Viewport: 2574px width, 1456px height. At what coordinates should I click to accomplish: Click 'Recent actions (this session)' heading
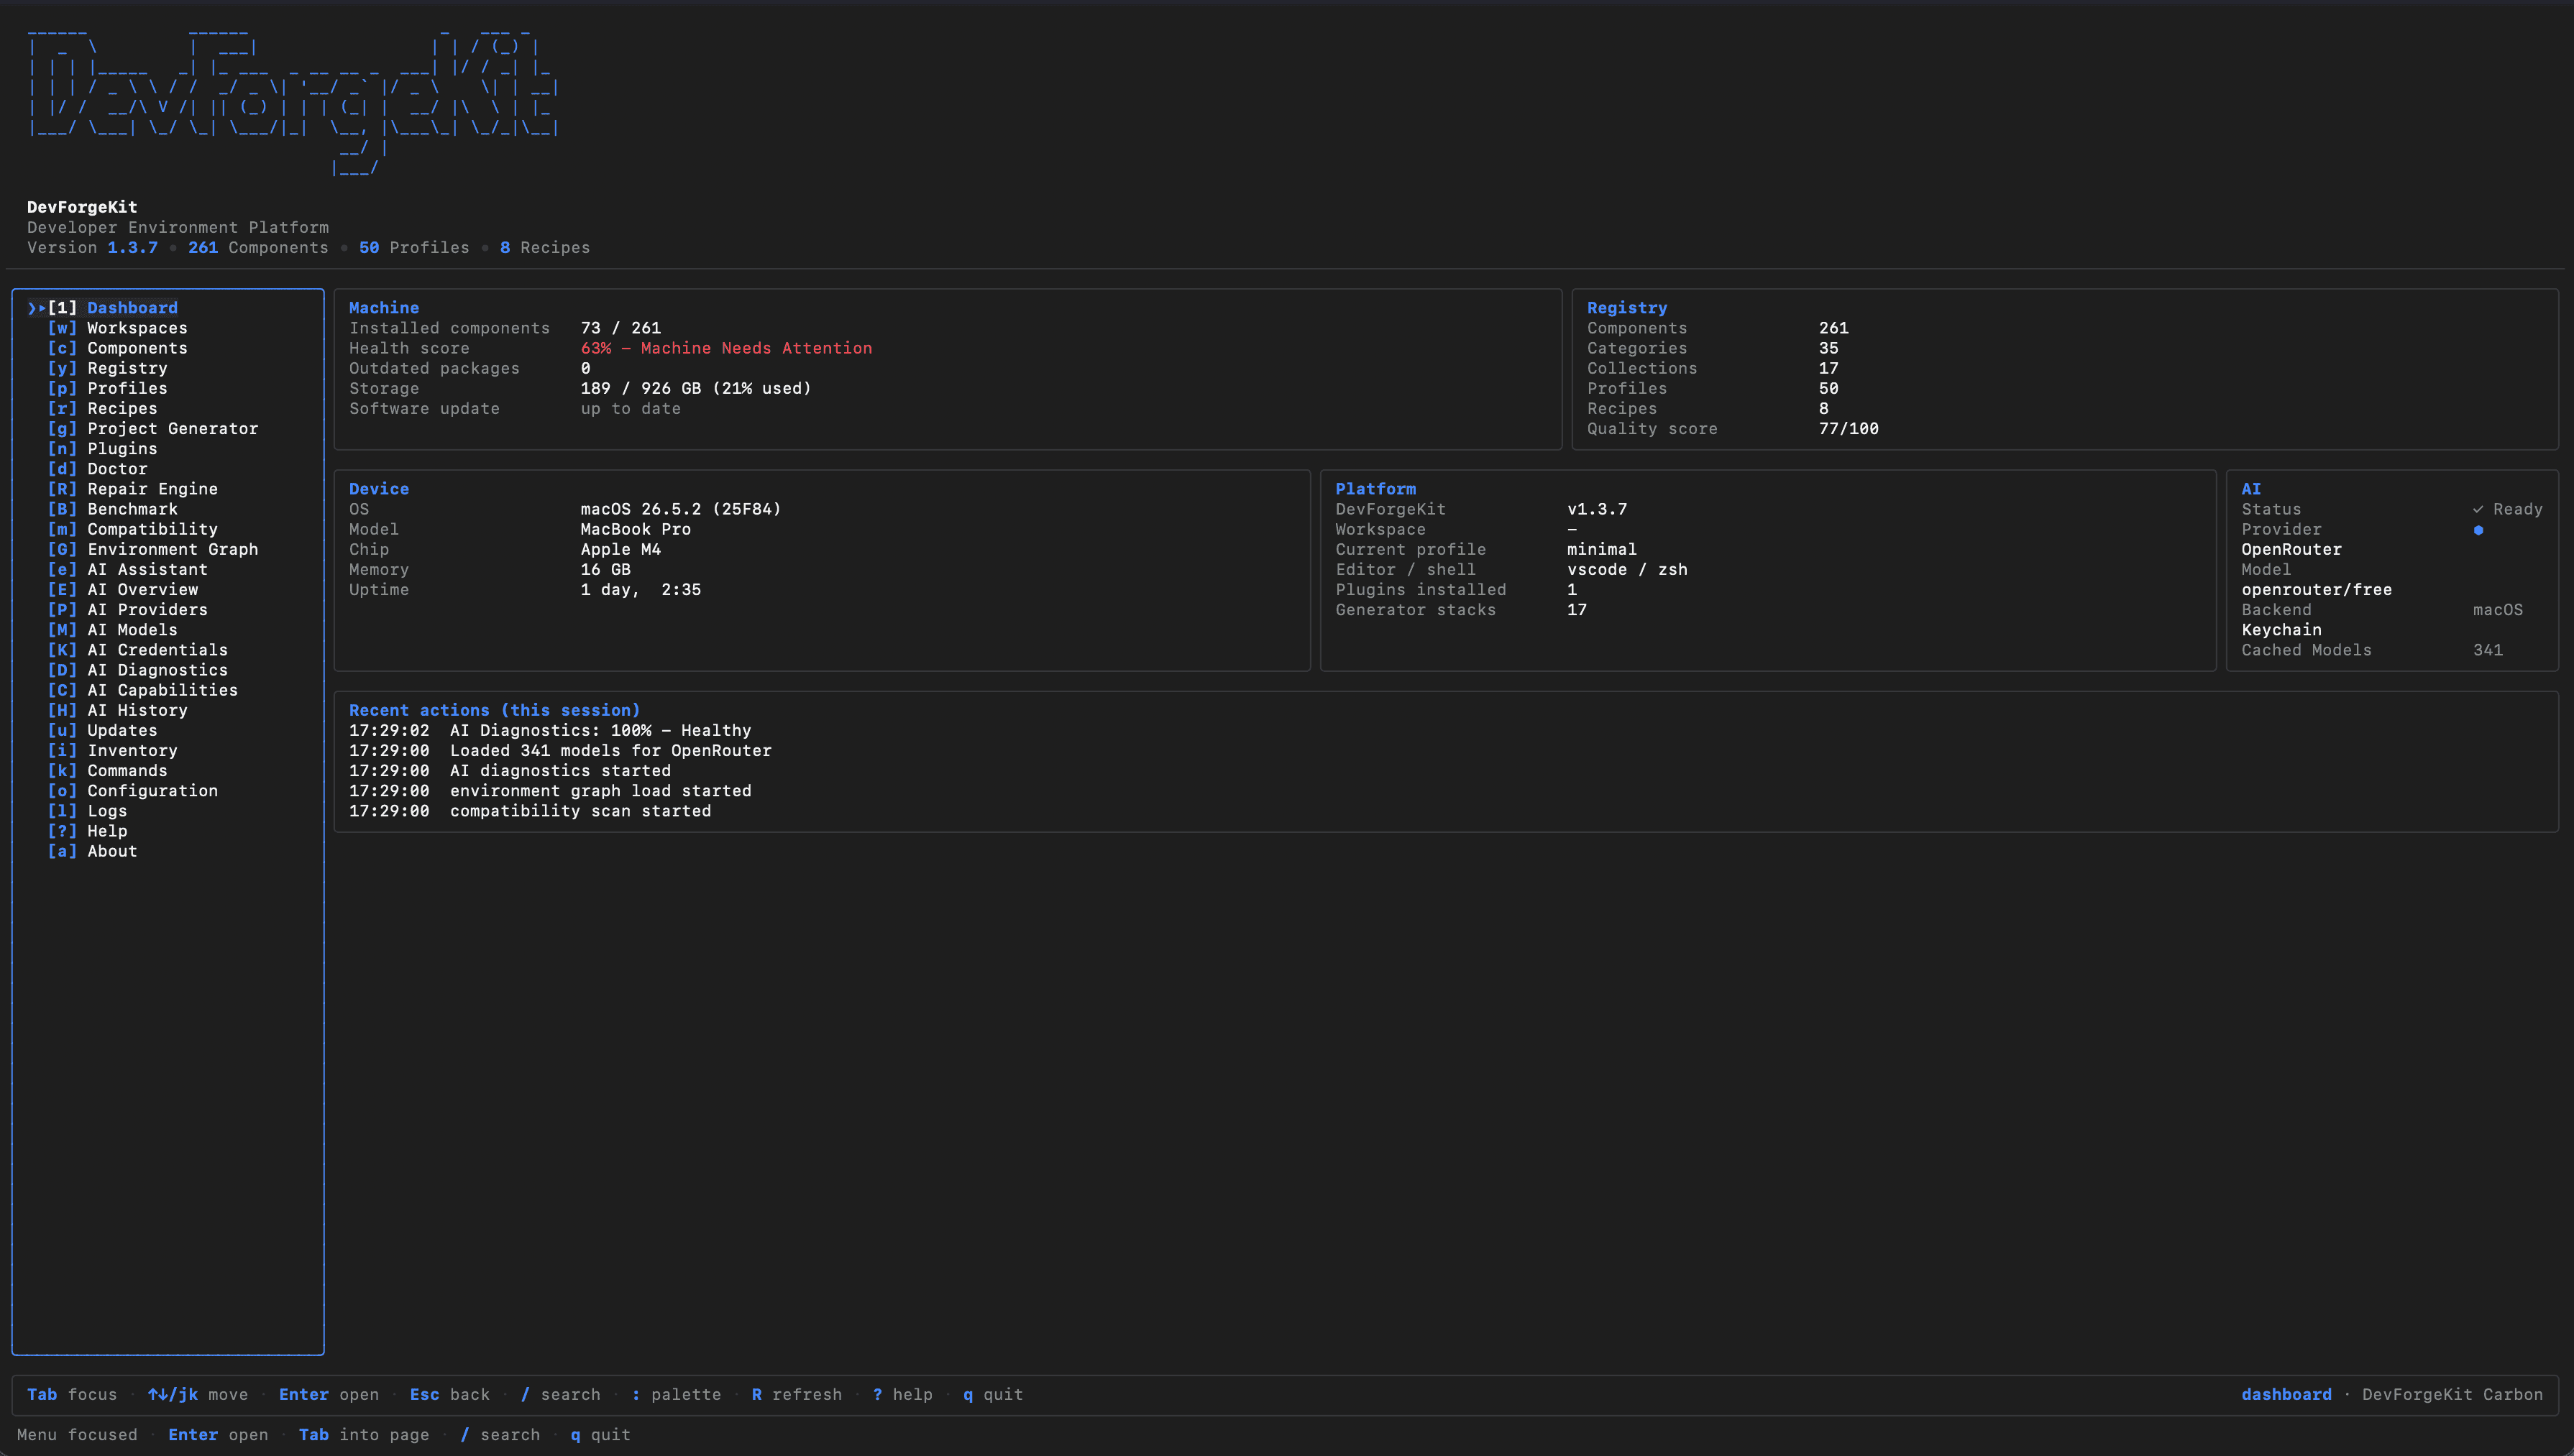pos(494,710)
